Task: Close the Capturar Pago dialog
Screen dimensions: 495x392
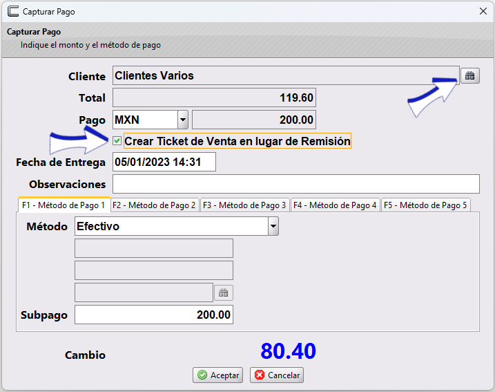Action: [x=483, y=11]
